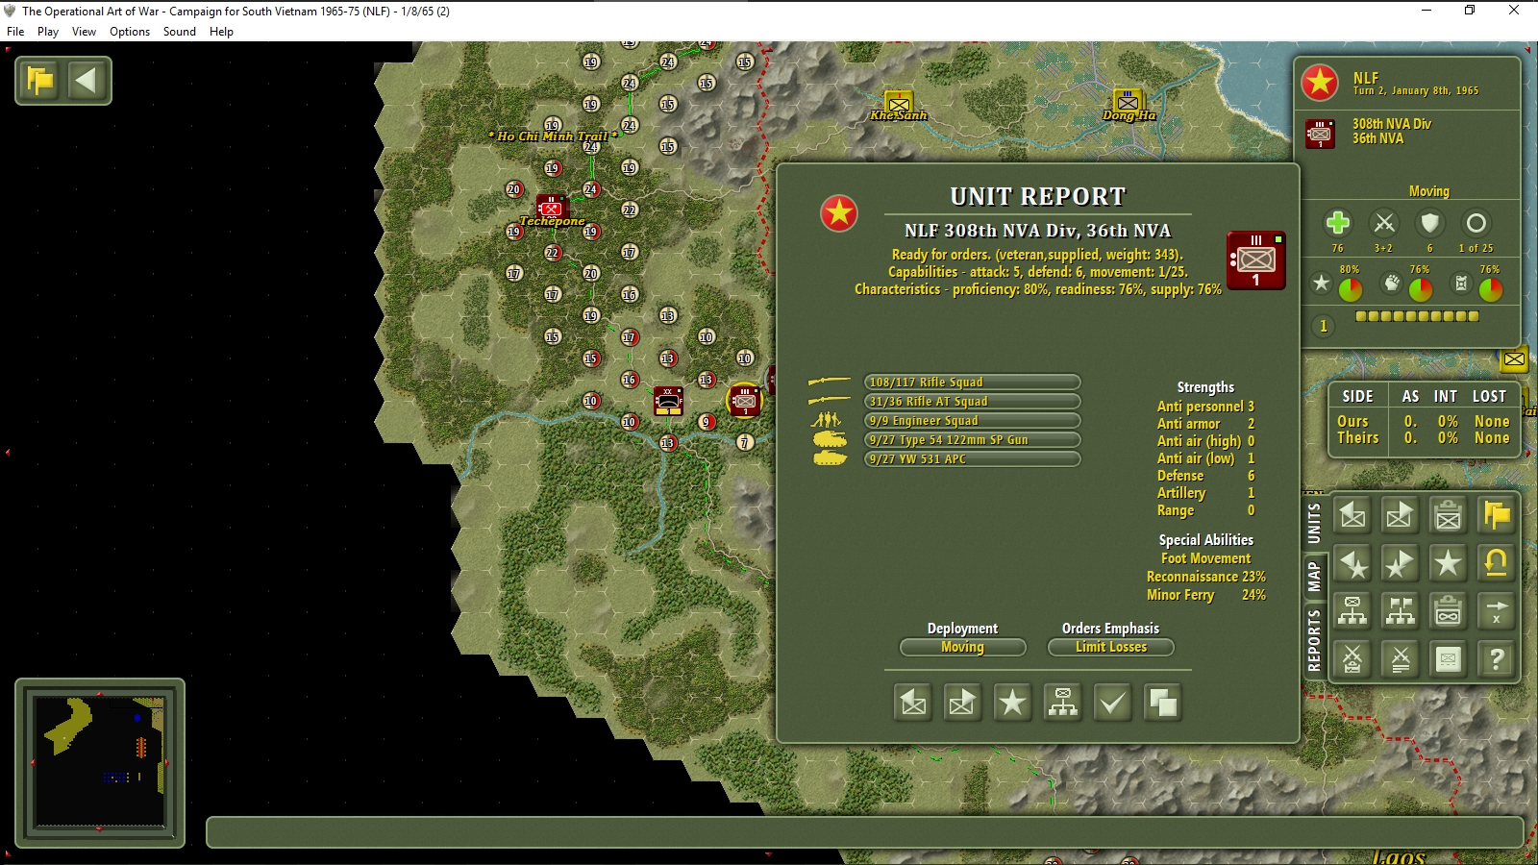The image size is (1538, 865).
Task: Select previous unit icon in control panel
Action: point(1352,516)
